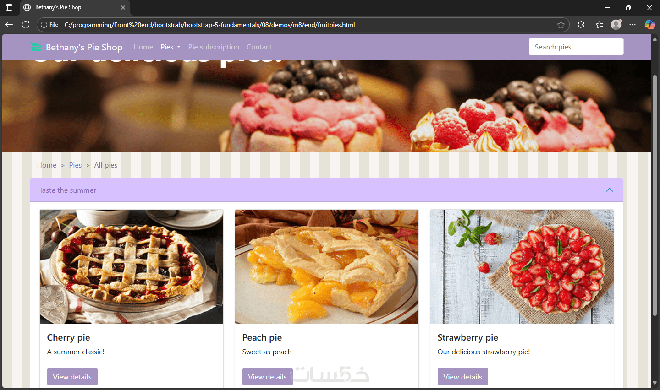Go to the Contact nav item
The width and height of the screenshot is (660, 390).
point(259,47)
